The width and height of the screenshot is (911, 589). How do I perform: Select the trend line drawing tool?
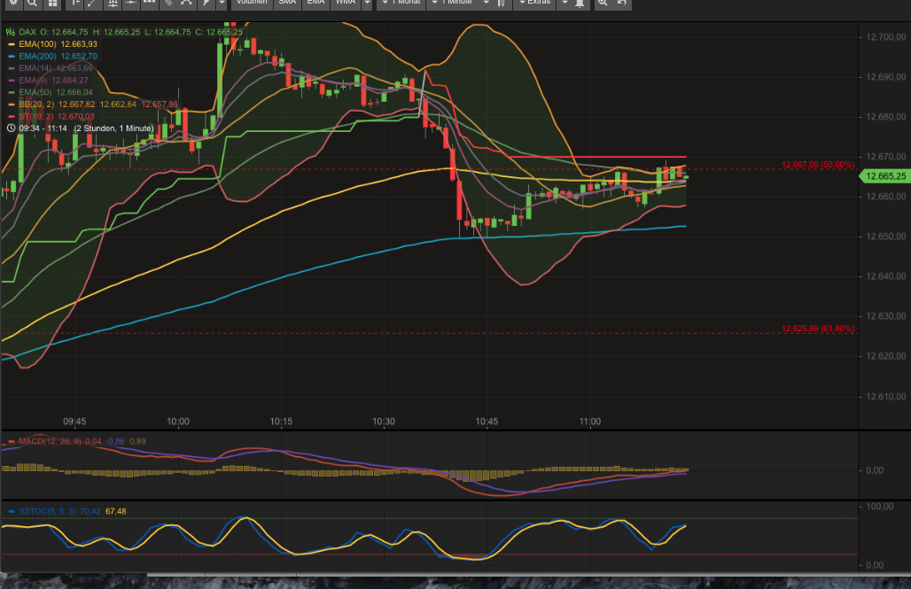coord(93,3)
